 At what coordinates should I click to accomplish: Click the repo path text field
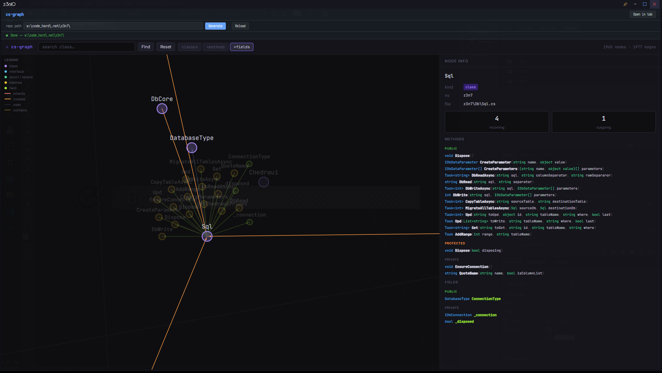pos(113,26)
